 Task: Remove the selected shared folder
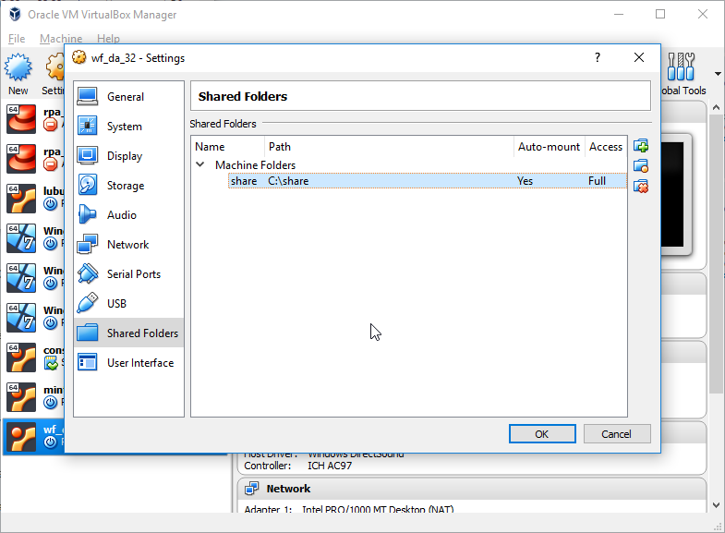641,187
